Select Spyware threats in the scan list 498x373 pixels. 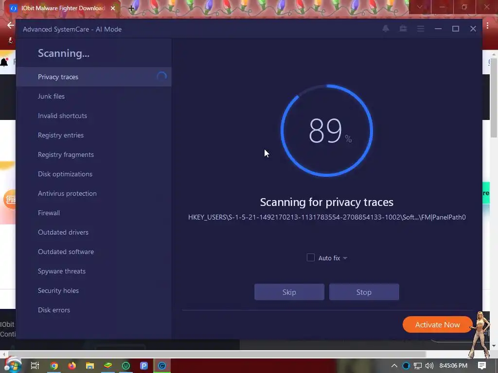pyautogui.click(x=94, y=271)
